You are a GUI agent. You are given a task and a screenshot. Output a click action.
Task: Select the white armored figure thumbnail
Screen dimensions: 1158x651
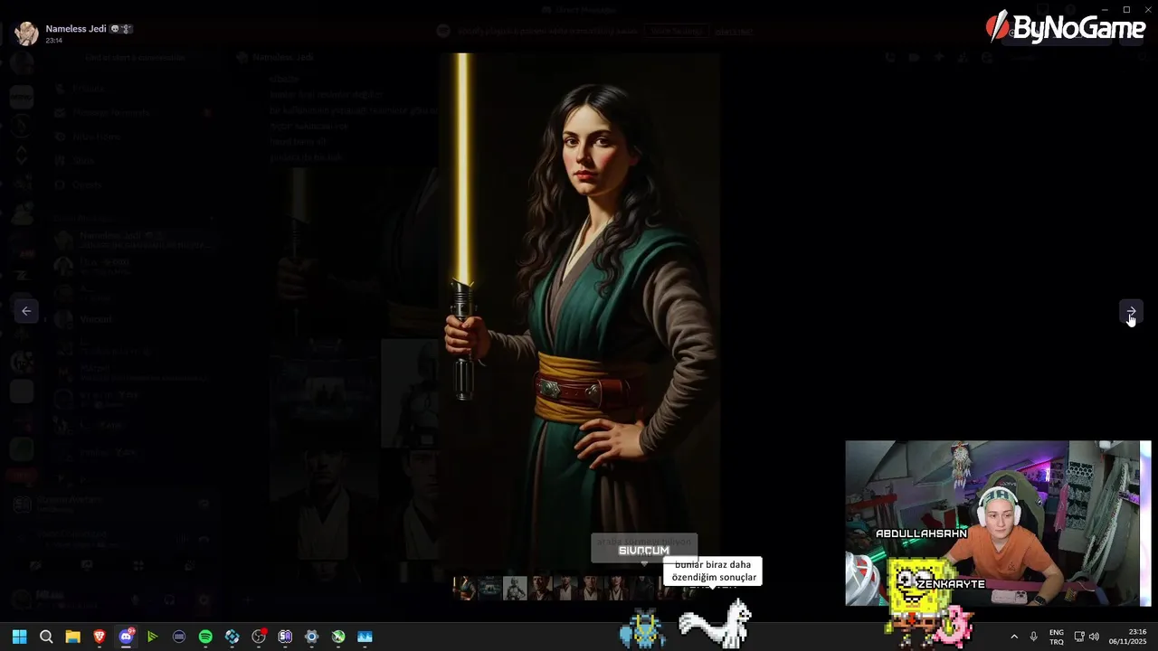[515, 589]
